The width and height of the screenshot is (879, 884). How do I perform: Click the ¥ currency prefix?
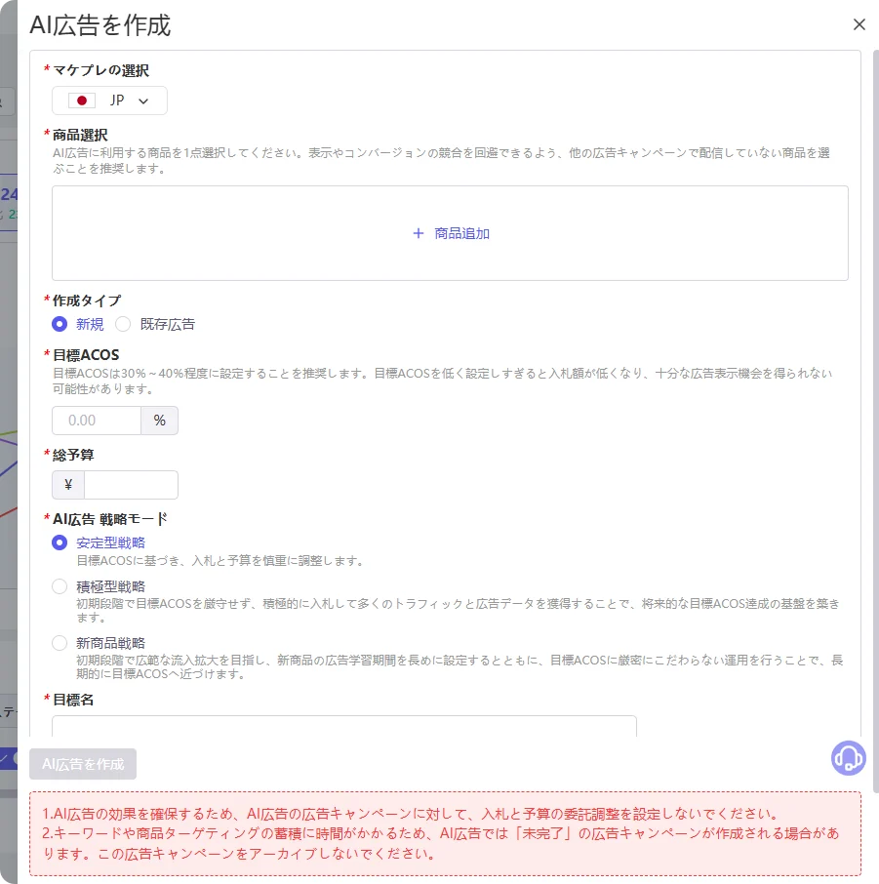pos(68,485)
